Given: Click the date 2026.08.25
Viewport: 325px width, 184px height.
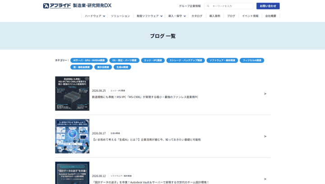Looking at the screenshot, I should pos(99,91).
